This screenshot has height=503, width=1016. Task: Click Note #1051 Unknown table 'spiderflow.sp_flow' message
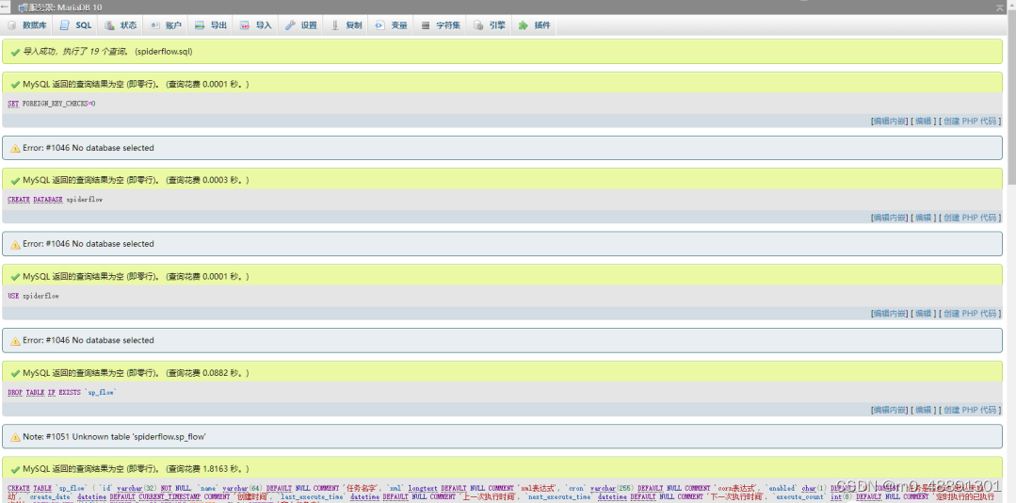tap(114, 437)
